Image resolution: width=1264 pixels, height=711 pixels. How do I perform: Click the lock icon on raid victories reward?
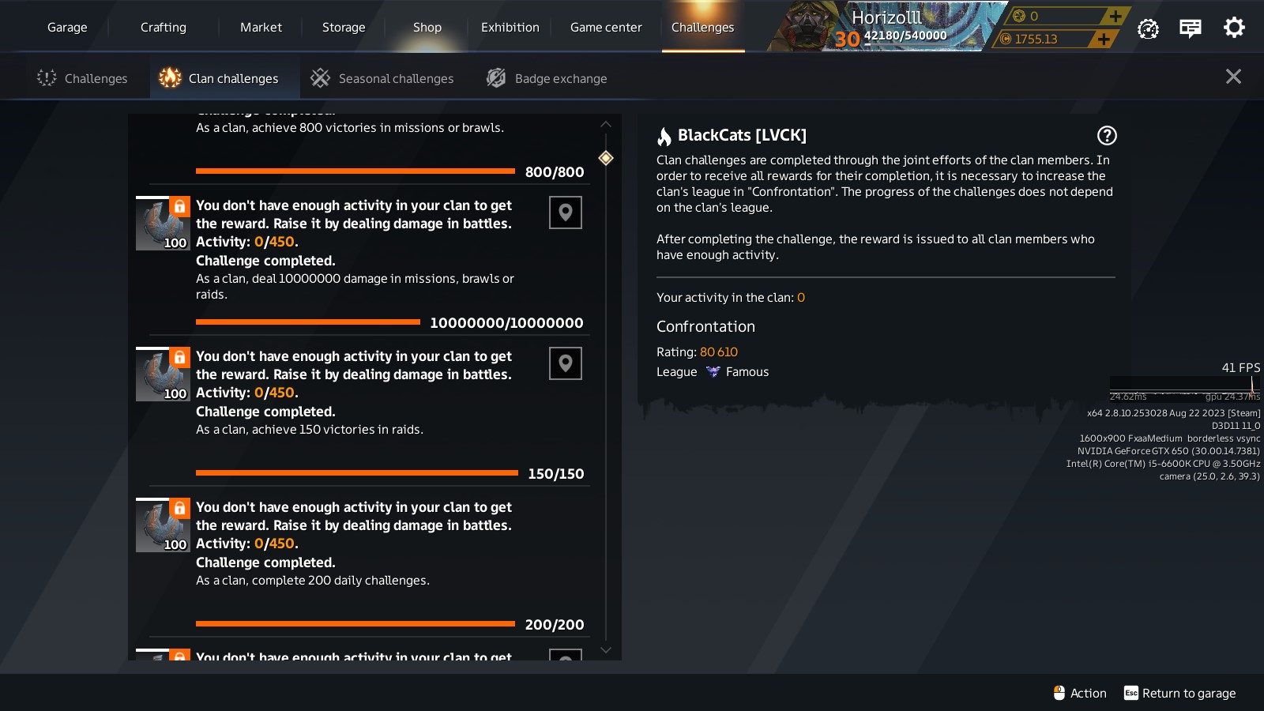coord(180,357)
